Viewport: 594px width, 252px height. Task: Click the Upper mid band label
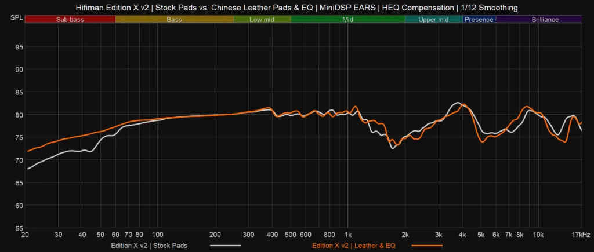point(434,20)
